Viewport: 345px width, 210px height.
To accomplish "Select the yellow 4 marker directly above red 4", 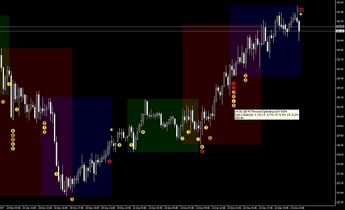I will pos(202,147).
